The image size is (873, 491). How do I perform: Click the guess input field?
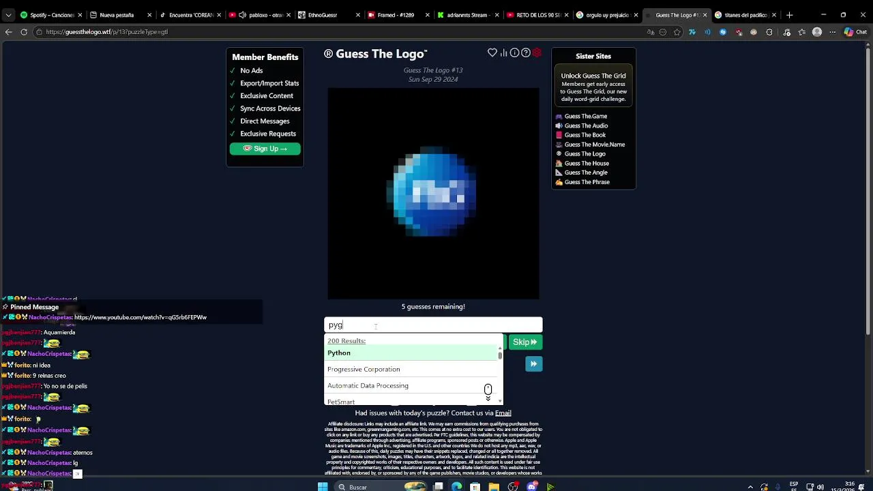[x=433, y=325]
